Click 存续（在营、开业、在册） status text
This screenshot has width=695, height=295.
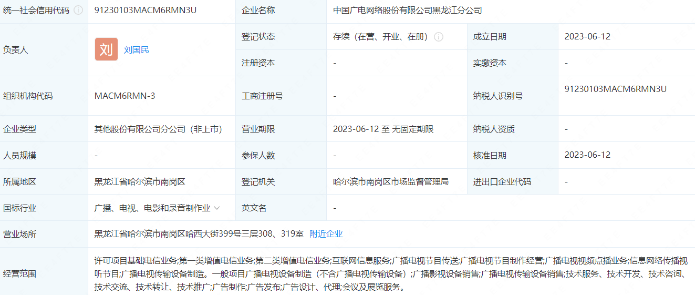point(381,37)
